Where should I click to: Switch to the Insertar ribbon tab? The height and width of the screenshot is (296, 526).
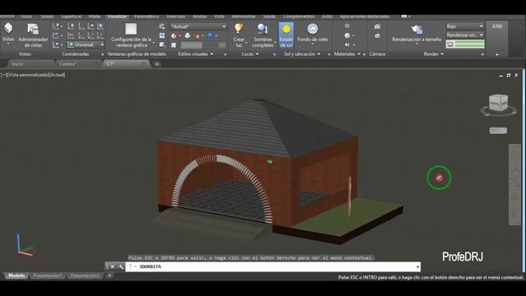click(176, 16)
